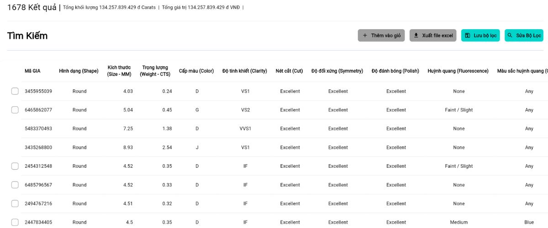Click GIA code 5483370493
The height and width of the screenshot is (228, 548).
click(x=38, y=129)
